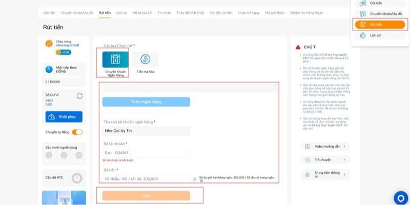The height and width of the screenshot is (205, 410).
Task: Expand the Trung tâm thông tin chevron
Action: point(344,174)
